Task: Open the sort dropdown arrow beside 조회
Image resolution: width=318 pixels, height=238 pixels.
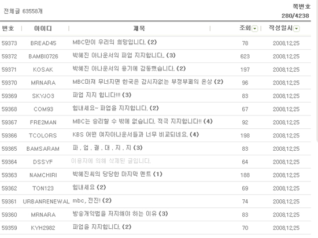Action: 254,28
